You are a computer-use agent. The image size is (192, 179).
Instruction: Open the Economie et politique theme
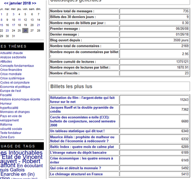tap(15, 87)
